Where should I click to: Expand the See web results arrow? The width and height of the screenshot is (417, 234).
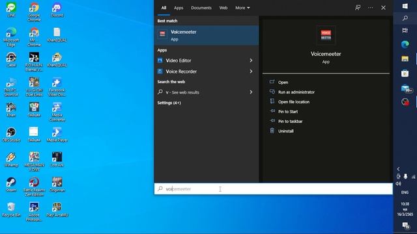pos(251,92)
